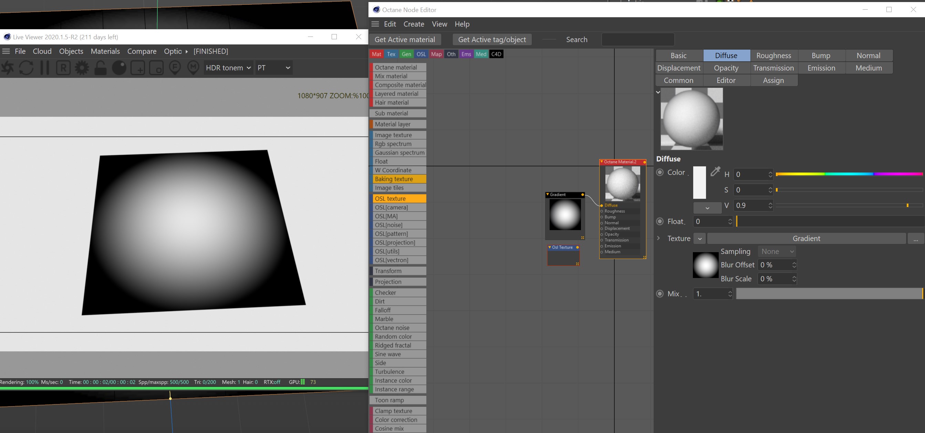The height and width of the screenshot is (433, 925).
Task: Select the Color radio button
Action: click(x=659, y=172)
